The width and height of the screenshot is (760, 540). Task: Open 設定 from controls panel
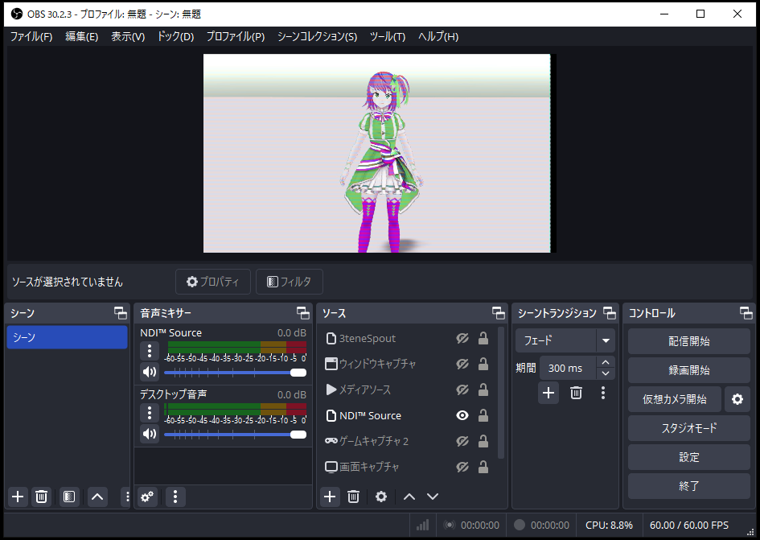688,457
